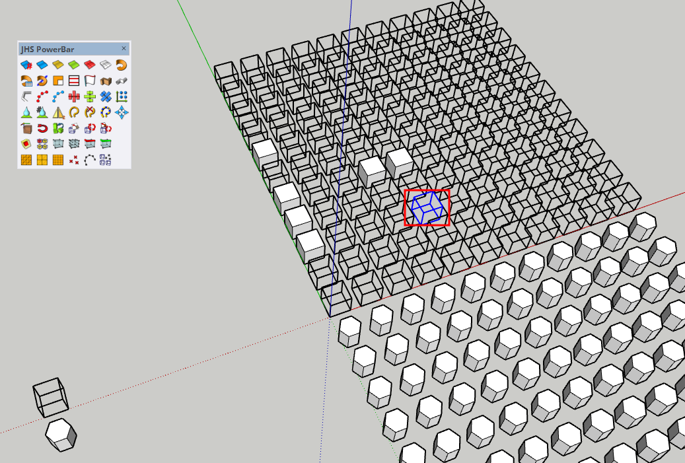685x463 pixels.
Task: Select the box icon with red top edge
Action: tap(90, 144)
